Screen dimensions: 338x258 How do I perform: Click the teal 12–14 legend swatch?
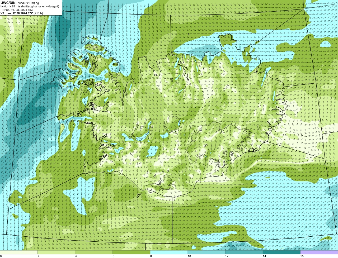244,252
